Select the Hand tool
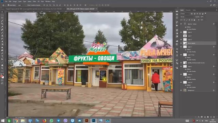 [x=2, y=65]
